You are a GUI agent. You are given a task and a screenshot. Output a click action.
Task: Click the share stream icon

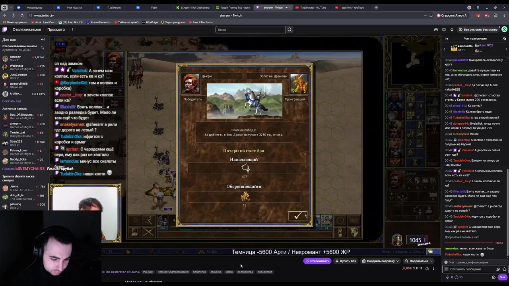[x=427, y=268]
